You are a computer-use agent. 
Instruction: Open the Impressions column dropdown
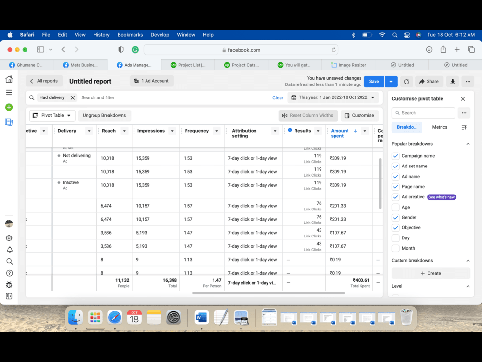click(172, 131)
